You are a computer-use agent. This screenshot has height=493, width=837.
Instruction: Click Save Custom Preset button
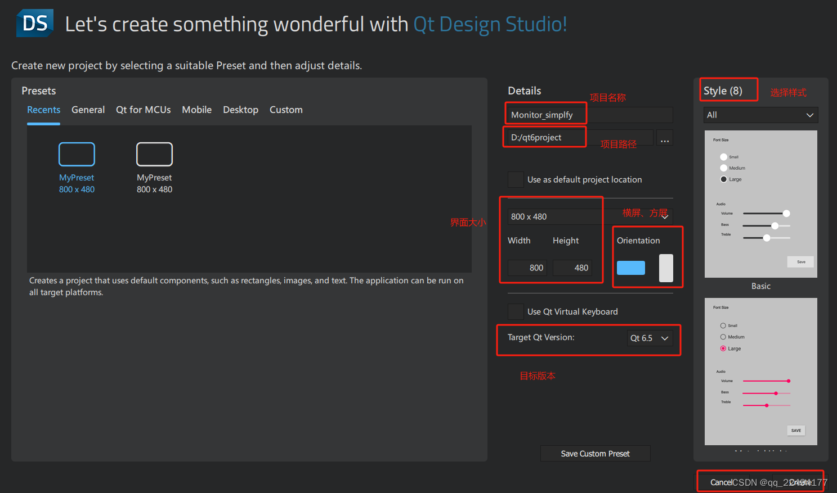point(596,454)
